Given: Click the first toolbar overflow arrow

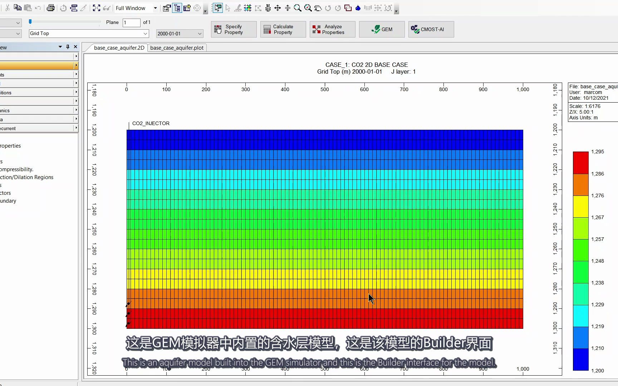Looking at the screenshot, I should tap(205, 11).
